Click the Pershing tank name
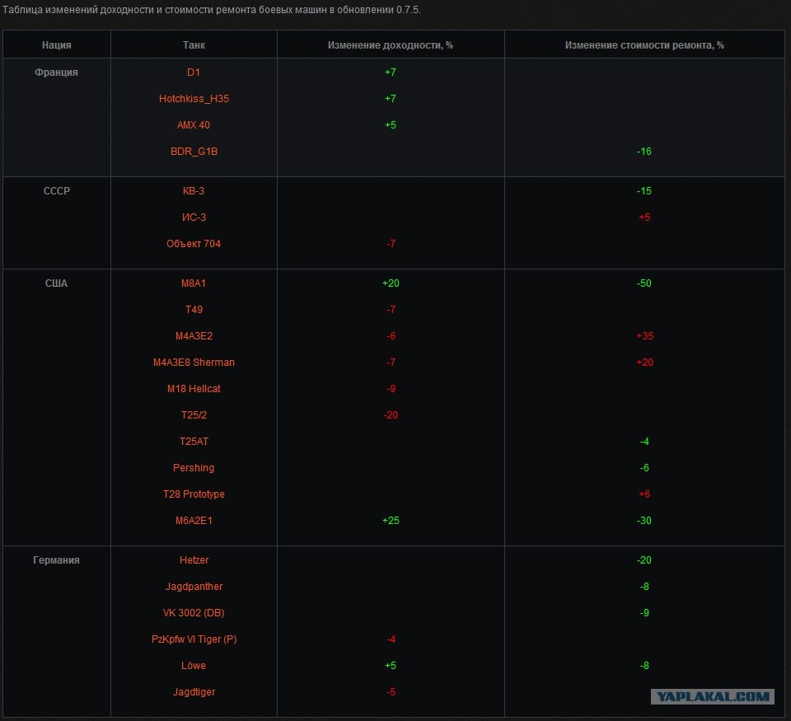The width and height of the screenshot is (791, 721). tap(194, 468)
